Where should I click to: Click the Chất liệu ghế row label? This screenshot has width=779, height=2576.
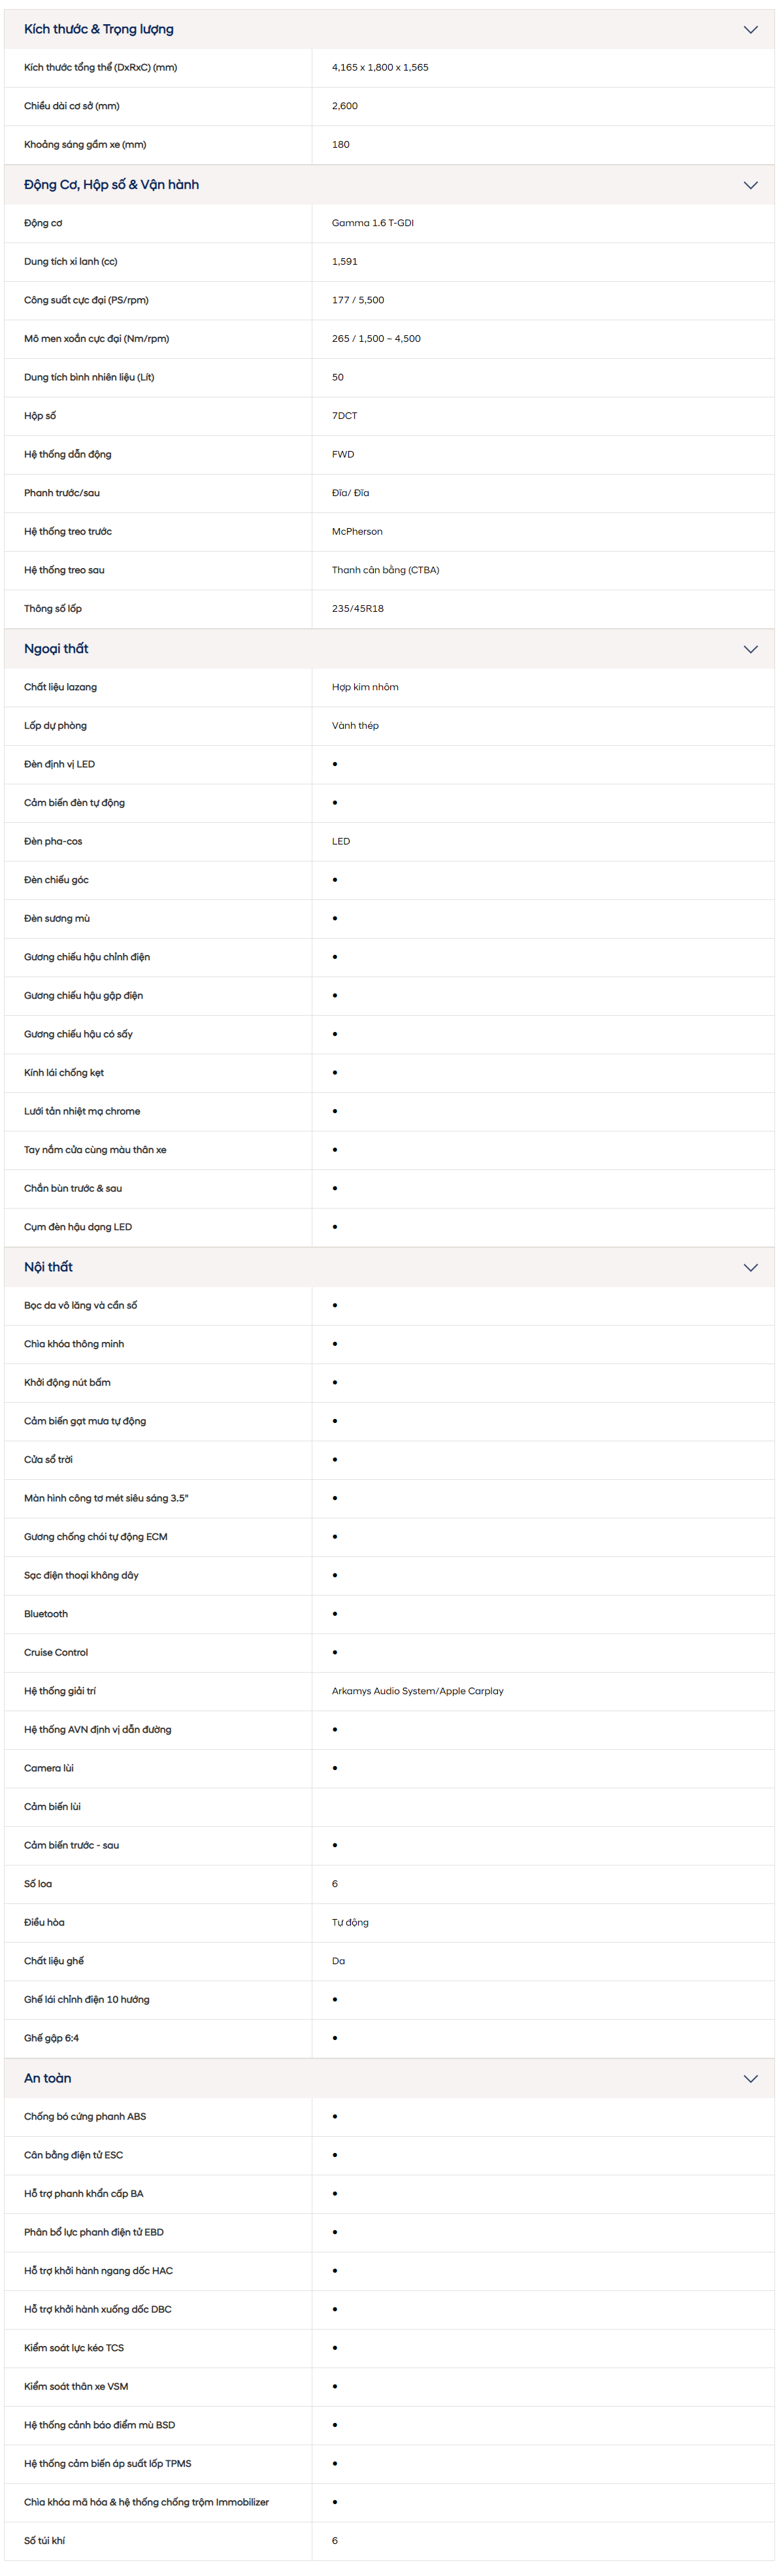click(54, 1961)
